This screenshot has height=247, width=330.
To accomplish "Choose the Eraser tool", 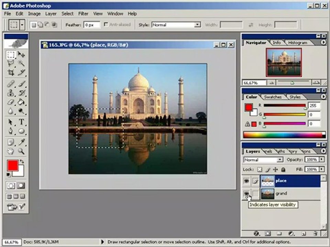I will click(11, 102).
